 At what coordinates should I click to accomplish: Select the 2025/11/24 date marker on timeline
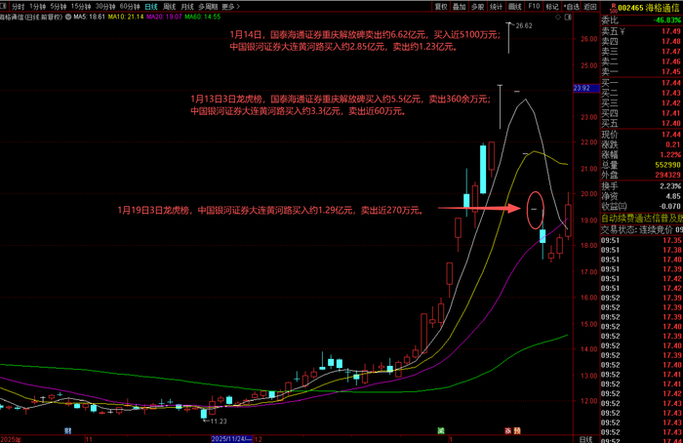(231, 439)
